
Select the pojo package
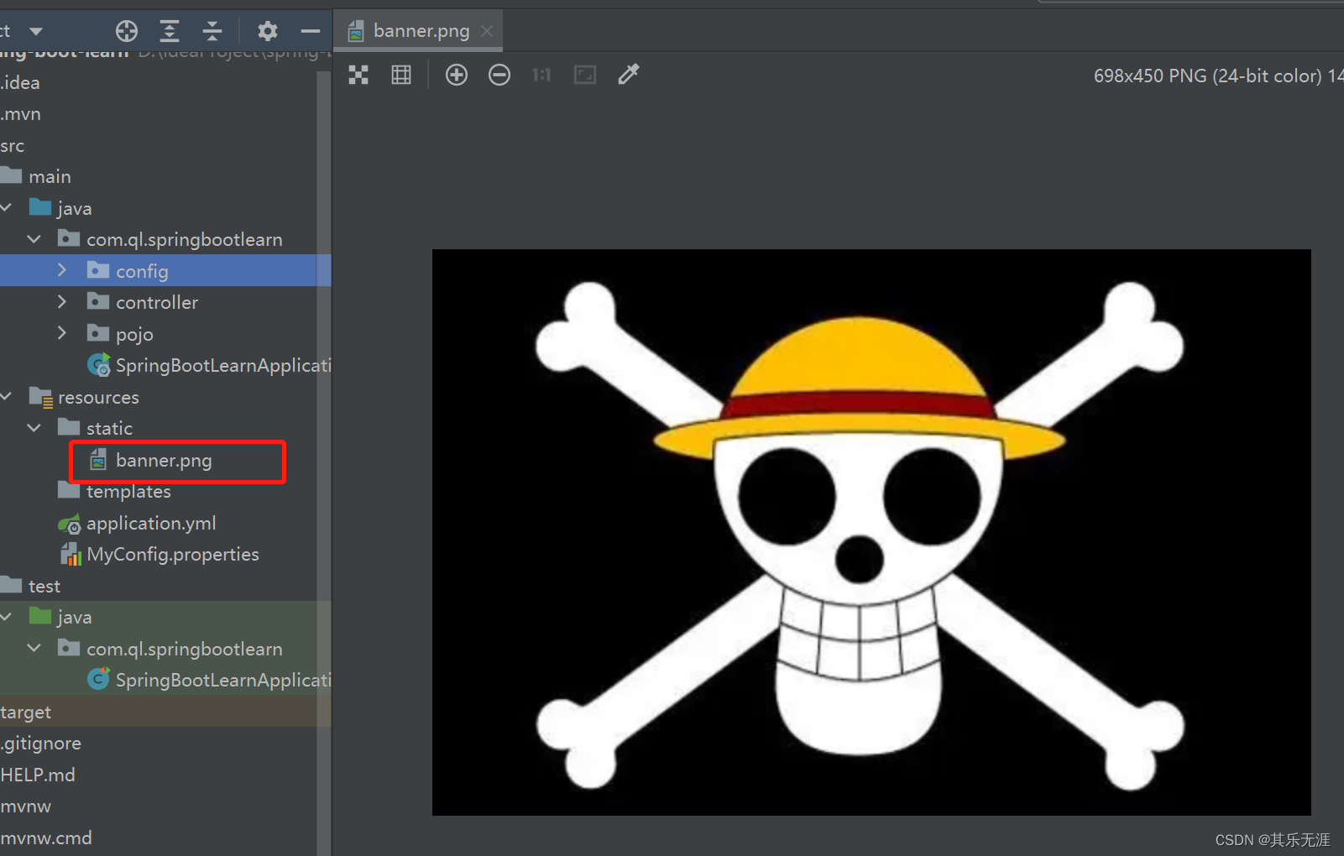134,334
